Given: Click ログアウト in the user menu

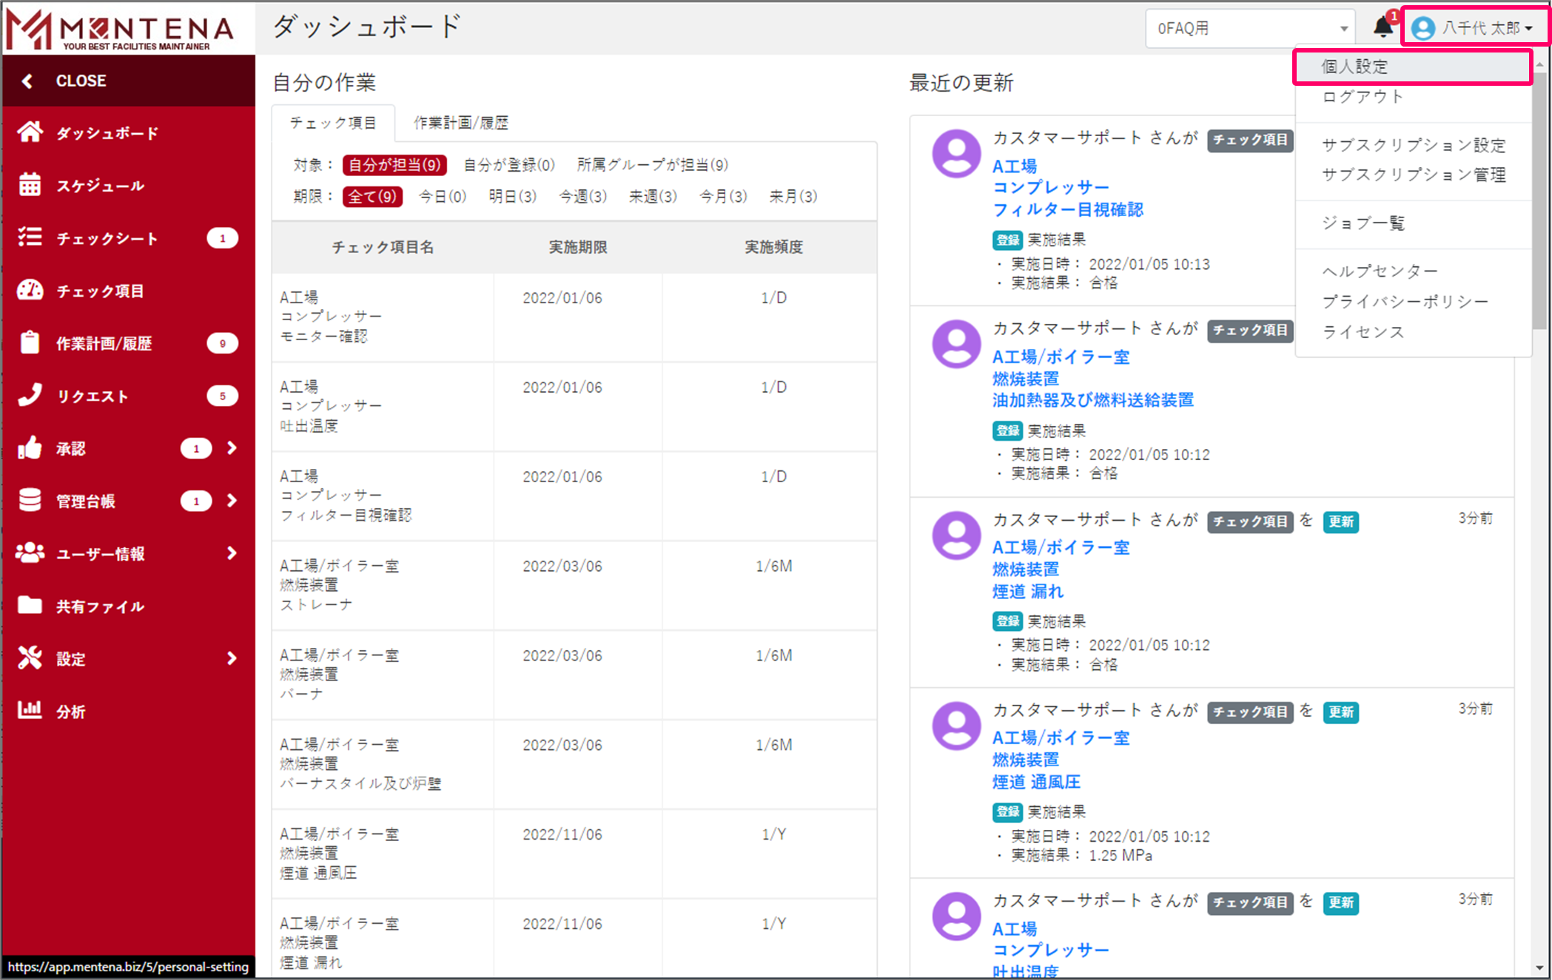Looking at the screenshot, I should pyautogui.click(x=1362, y=97).
